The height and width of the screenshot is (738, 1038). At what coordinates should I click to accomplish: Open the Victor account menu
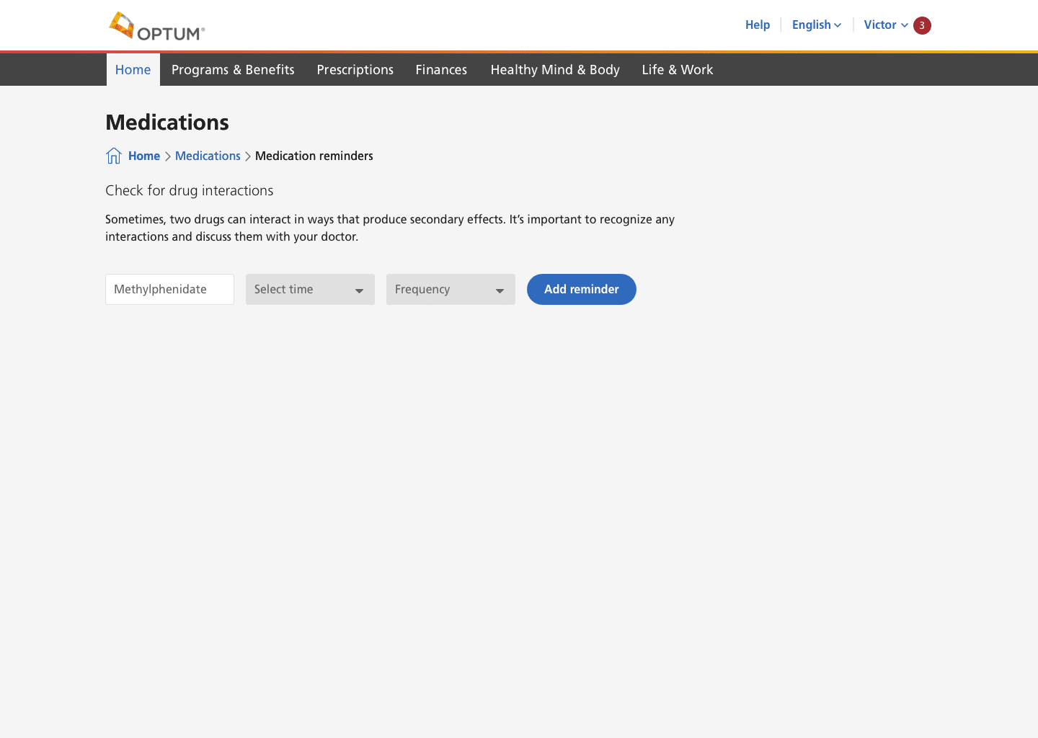click(x=880, y=25)
